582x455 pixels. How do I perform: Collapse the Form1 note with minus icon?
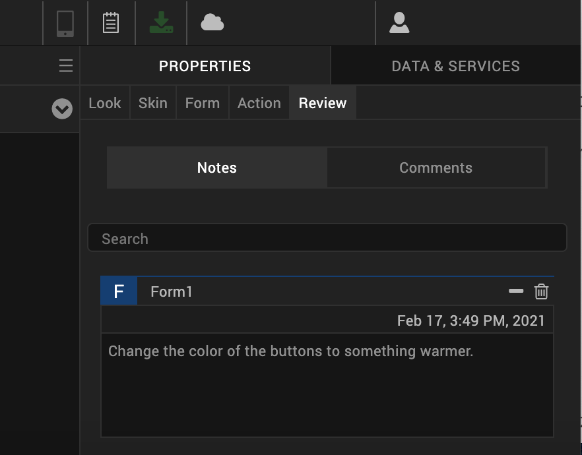click(516, 291)
